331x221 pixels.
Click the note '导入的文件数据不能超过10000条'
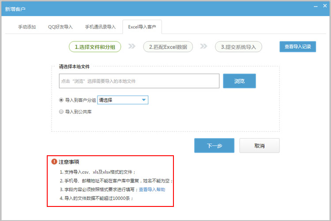[x=98, y=199]
